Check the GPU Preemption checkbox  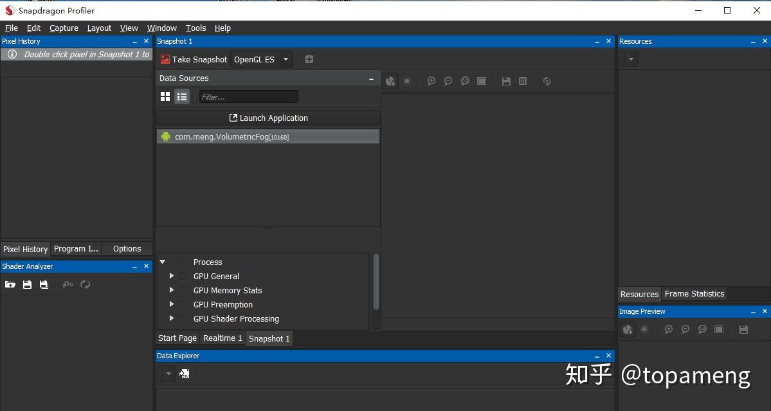183,304
